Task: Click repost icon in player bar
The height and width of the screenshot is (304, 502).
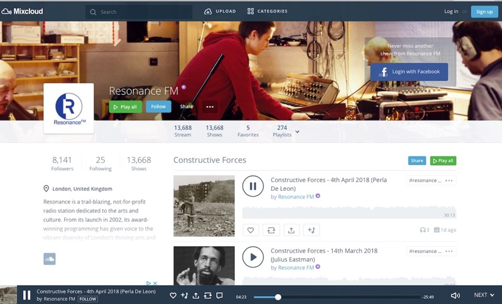Action: click(207, 295)
